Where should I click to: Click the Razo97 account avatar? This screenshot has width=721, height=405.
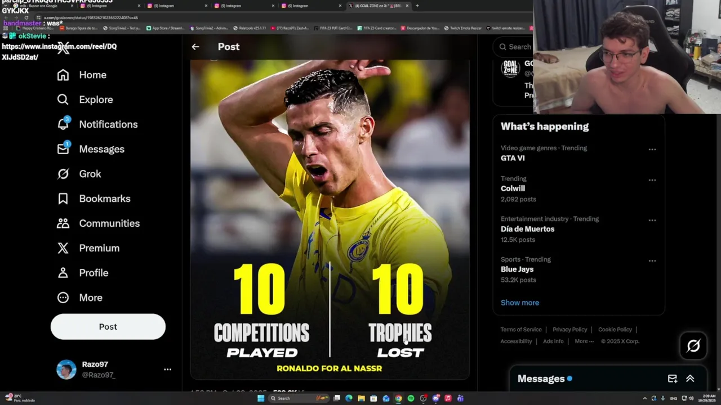pyautogui.click(x=66, y=370)
